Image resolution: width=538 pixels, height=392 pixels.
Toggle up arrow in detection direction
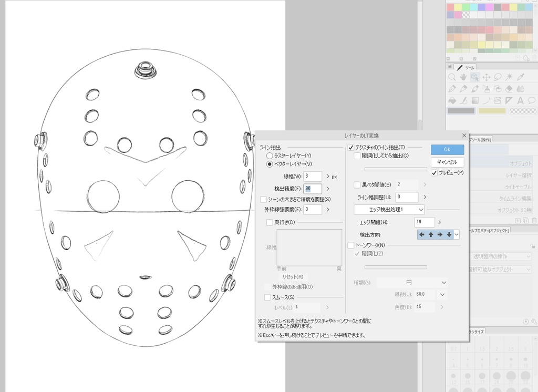[x=431, y=235]
